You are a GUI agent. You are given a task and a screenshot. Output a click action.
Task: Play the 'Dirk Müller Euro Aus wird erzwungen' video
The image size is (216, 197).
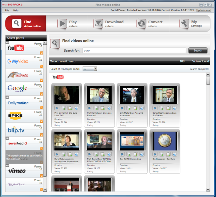(x=122, y=108)
